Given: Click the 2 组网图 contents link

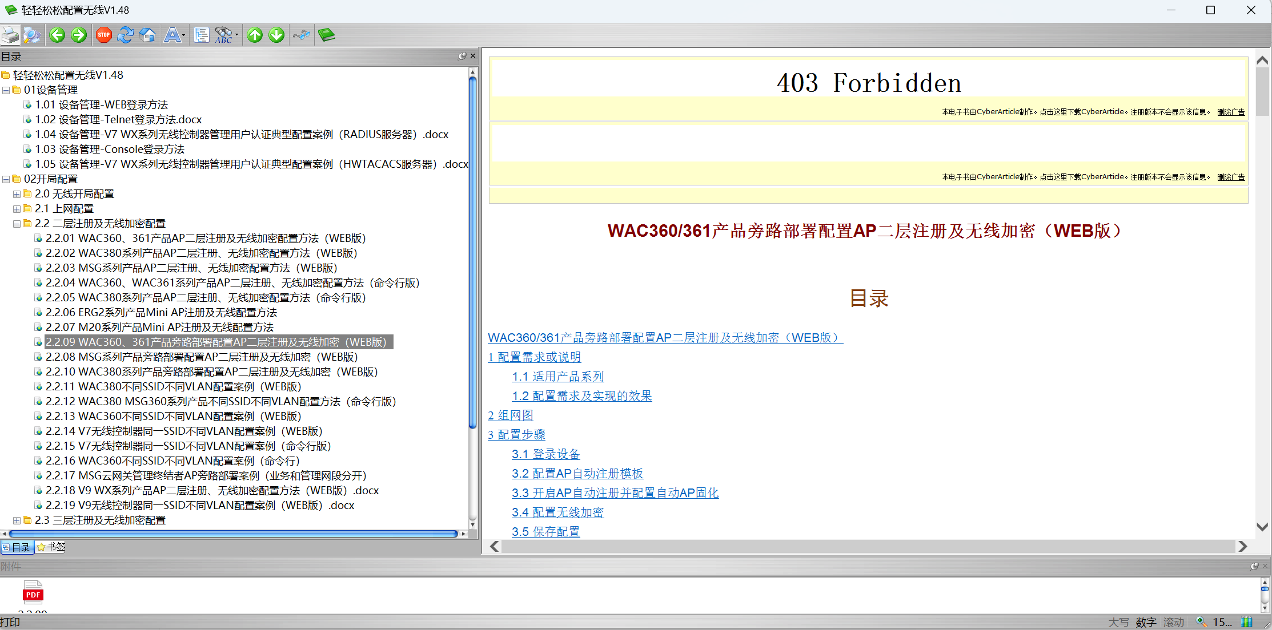Looking at the screenshot, I should pyautogui.click(x=510, y=415).
